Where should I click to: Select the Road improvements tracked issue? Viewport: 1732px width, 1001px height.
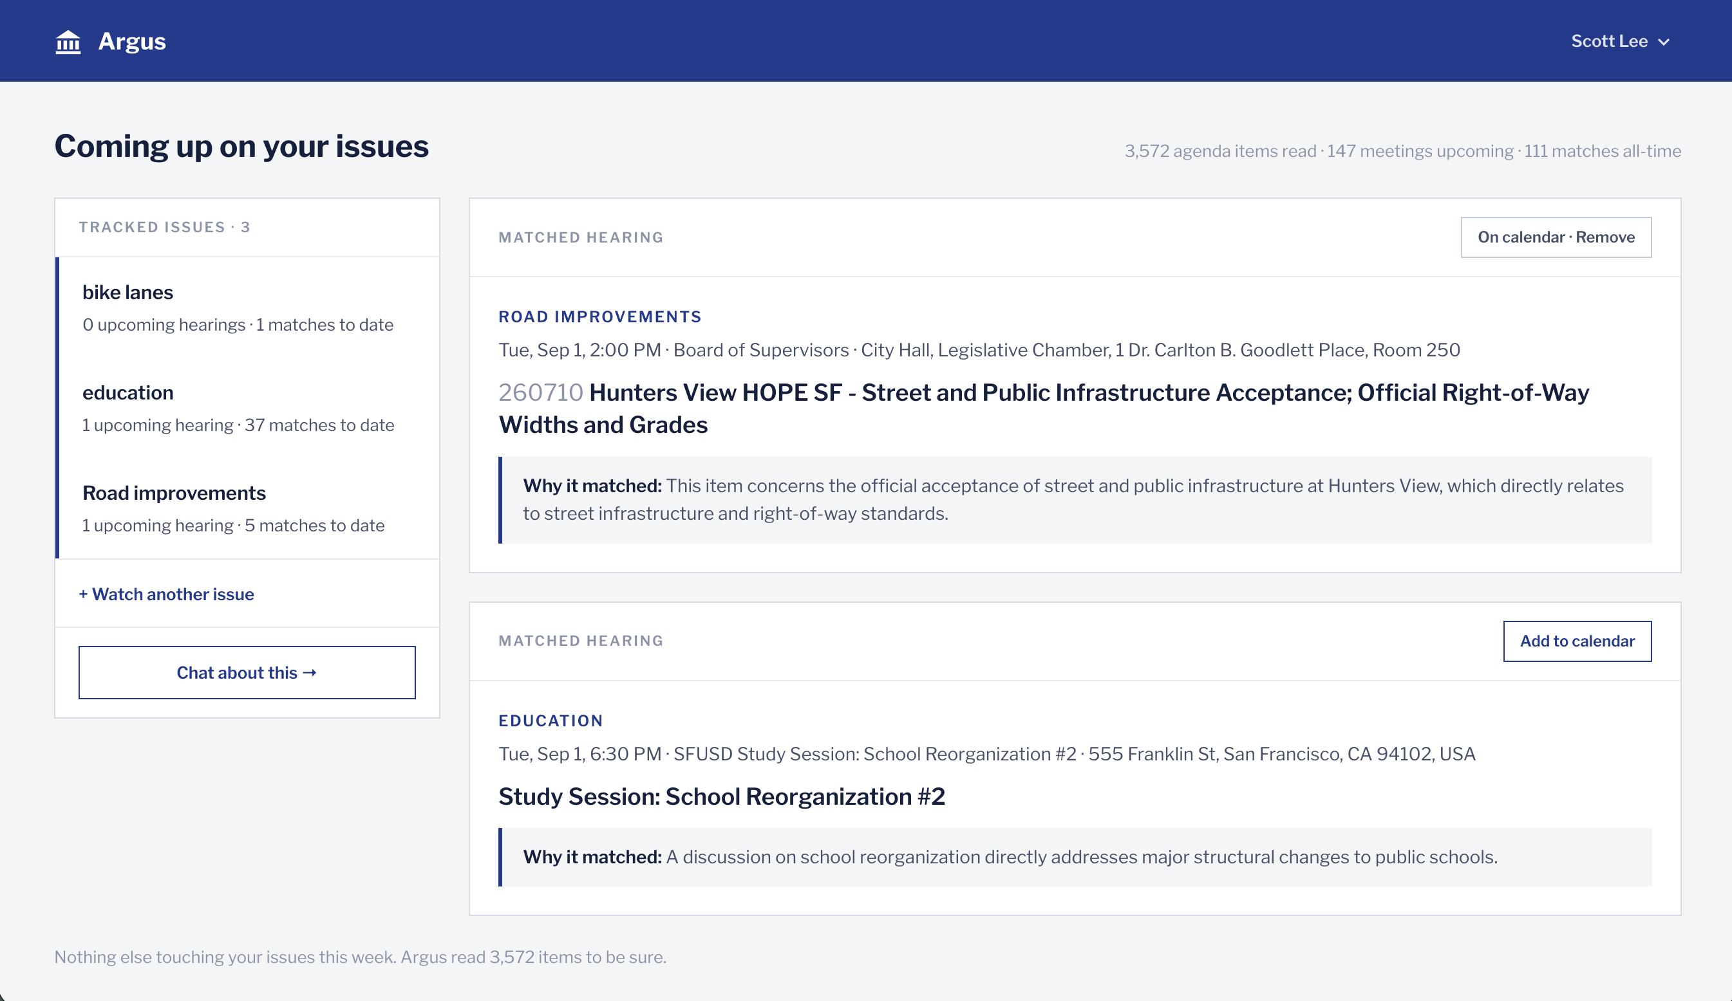[x=248, y=508]
